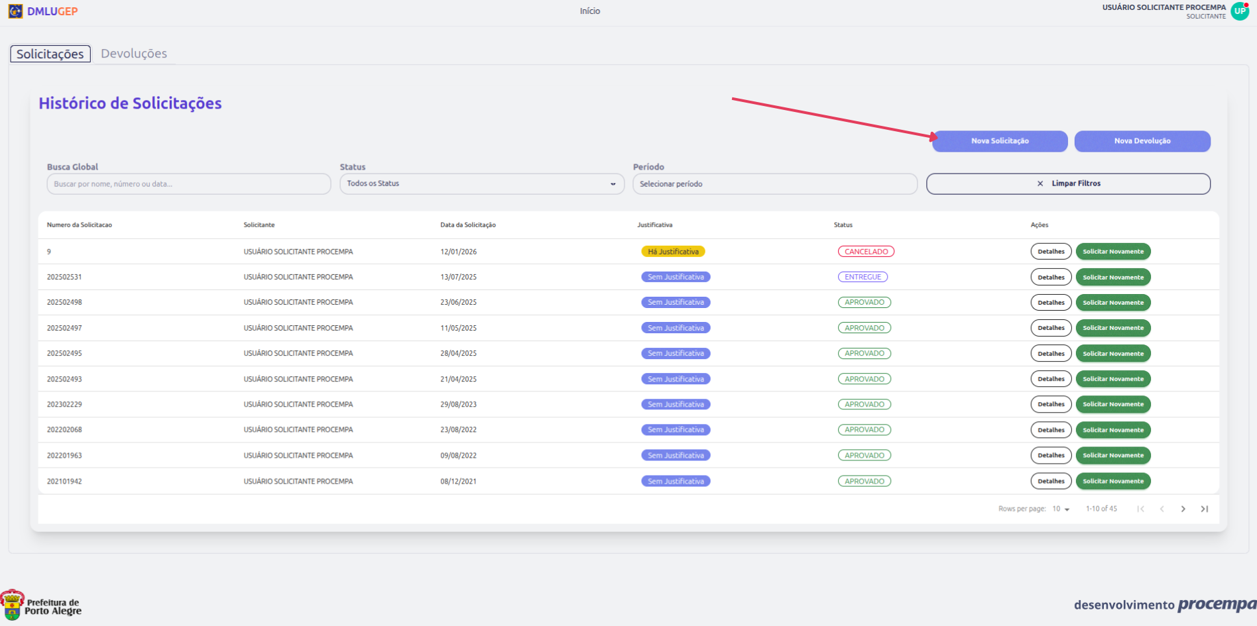Create a Nova Solicitação
This screenshot has height=626, width=1257.
1000,141
